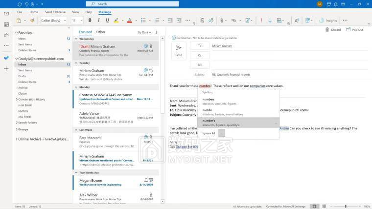The width and height of the screenshot is (372, 209).
Task: Open the Insights add-in
Action: [328, 21]
